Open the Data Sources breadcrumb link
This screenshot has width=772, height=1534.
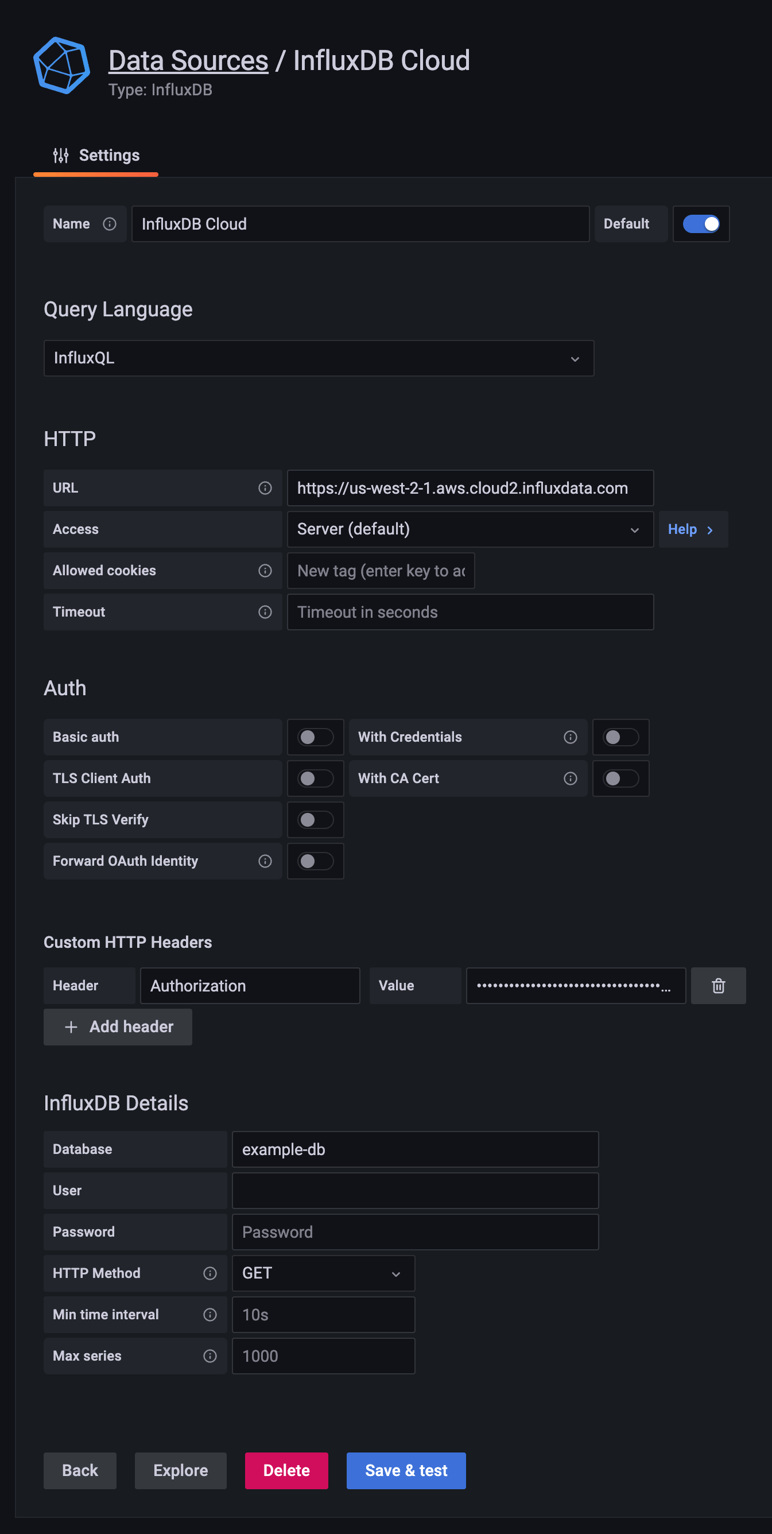tap(188, 61)
